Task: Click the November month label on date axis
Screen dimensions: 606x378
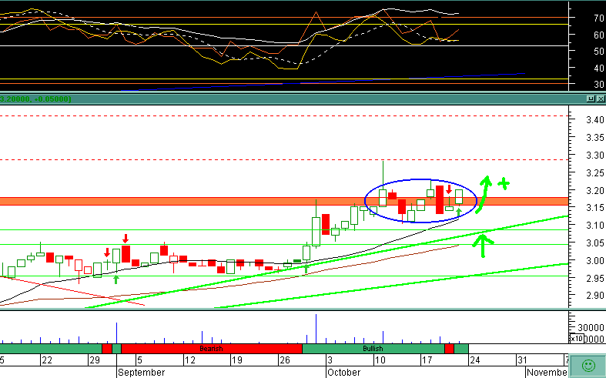Action: (x=547, y=372)
